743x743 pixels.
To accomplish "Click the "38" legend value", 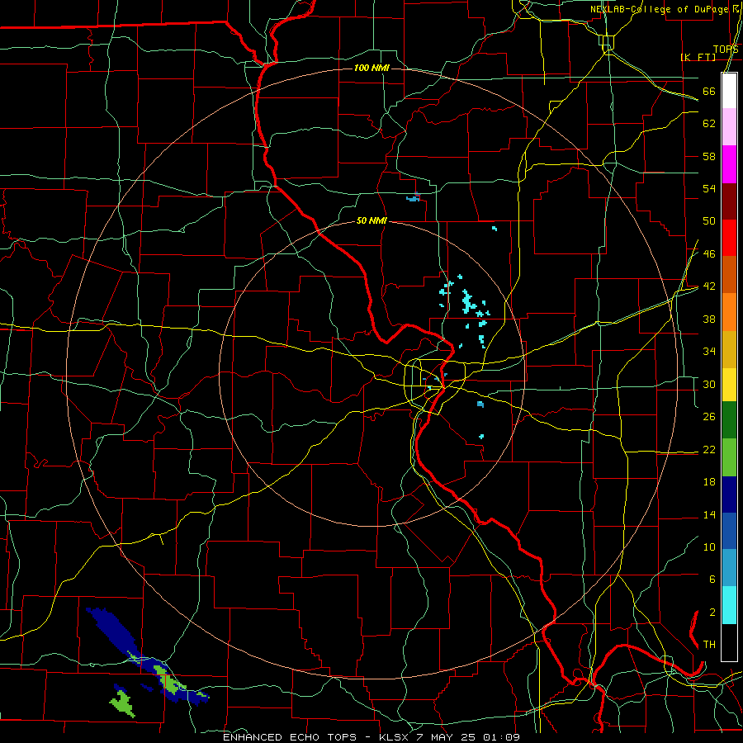I will pos(709,319).
